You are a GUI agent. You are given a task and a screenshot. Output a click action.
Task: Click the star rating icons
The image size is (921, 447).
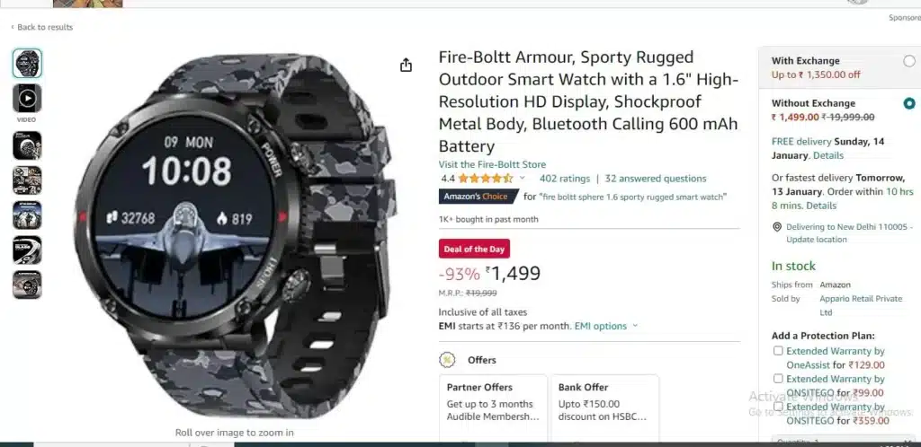click(x=485, y=179)
